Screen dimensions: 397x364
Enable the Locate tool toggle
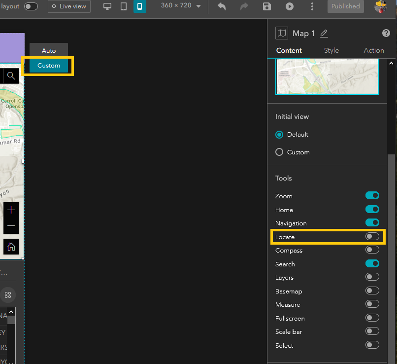372,237
